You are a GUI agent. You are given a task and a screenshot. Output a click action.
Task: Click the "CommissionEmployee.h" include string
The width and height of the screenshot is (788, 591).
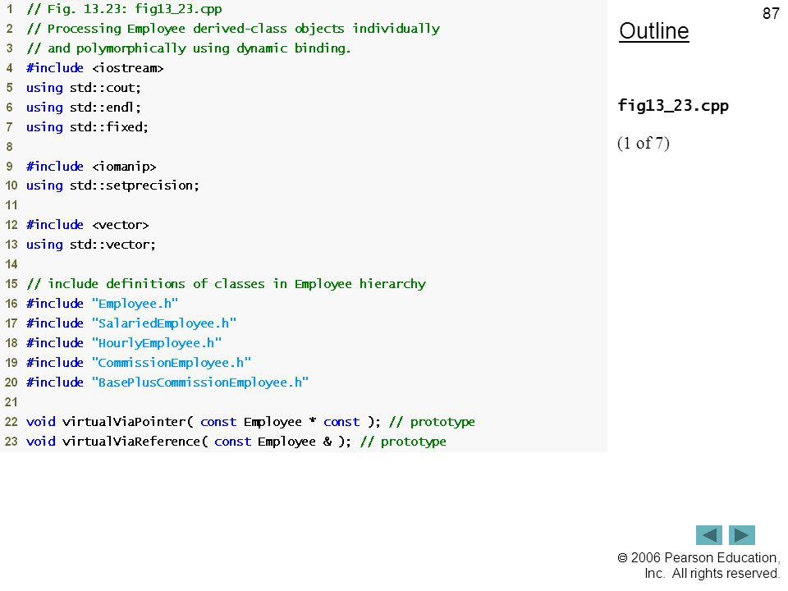pos(172,362)
